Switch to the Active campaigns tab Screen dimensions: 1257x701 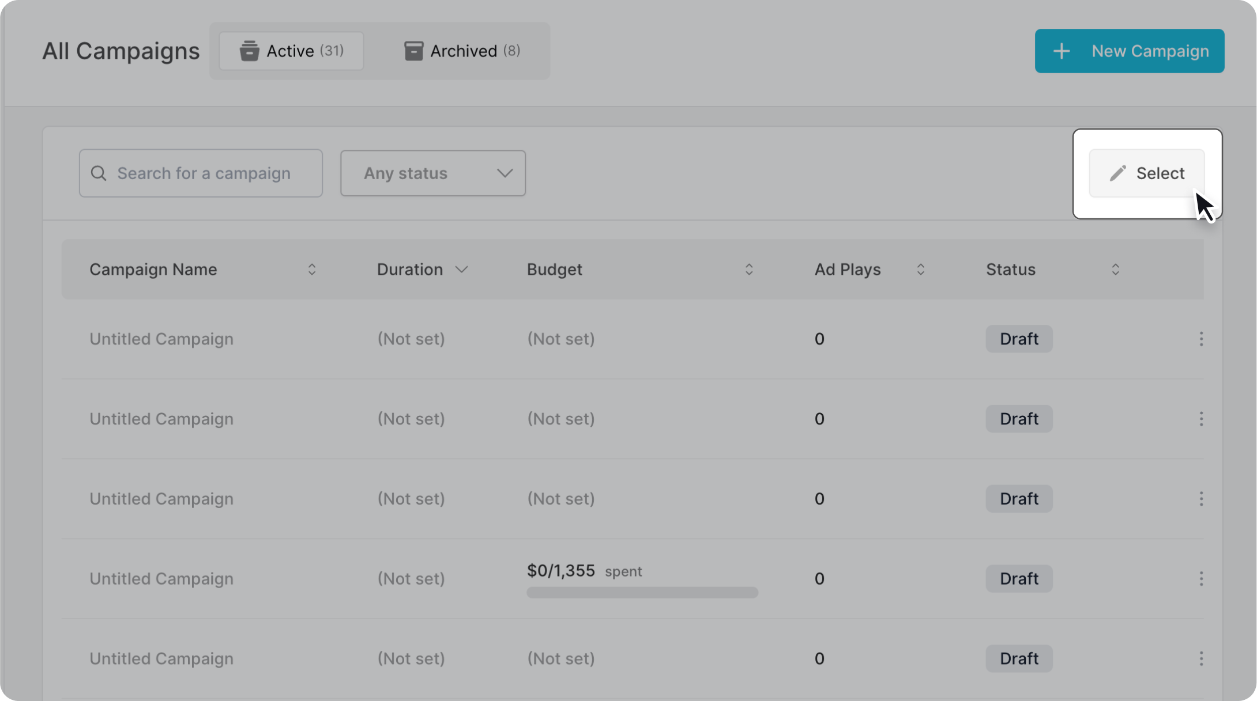click(291, 51)
